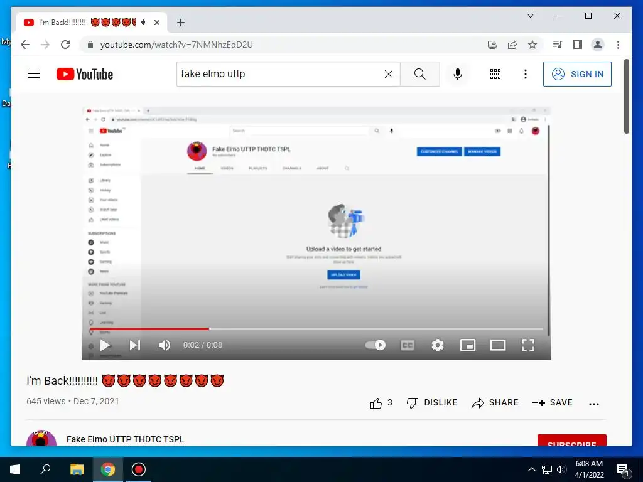The height and width of the screenshot is (482, 643).
Task: Skip to the next video
Action: [135, 345]
